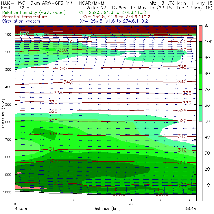The image size is (214, 214).
Task: Click the blue XY coordinates line
Action: [114, 21]
